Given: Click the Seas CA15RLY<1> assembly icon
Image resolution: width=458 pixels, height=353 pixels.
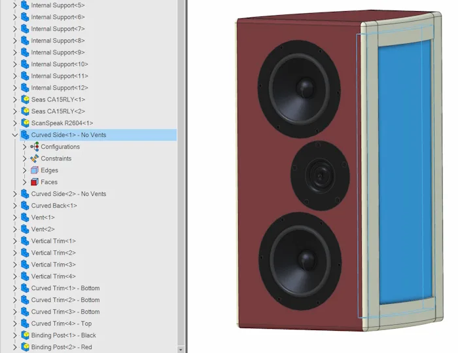Looking at the screenshot, I should pyautogui.click(x=25, y=100).
